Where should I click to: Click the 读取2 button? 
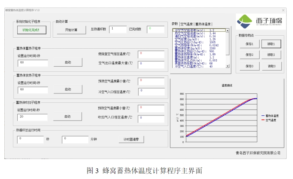[271, 55]
